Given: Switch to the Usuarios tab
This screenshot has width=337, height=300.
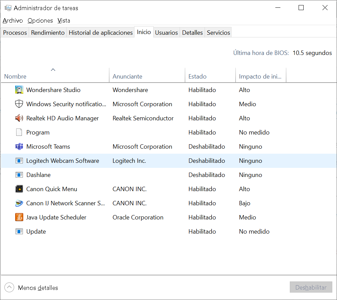Looking at the screenshot, I should pyautogui.click(x=166, y=32).
